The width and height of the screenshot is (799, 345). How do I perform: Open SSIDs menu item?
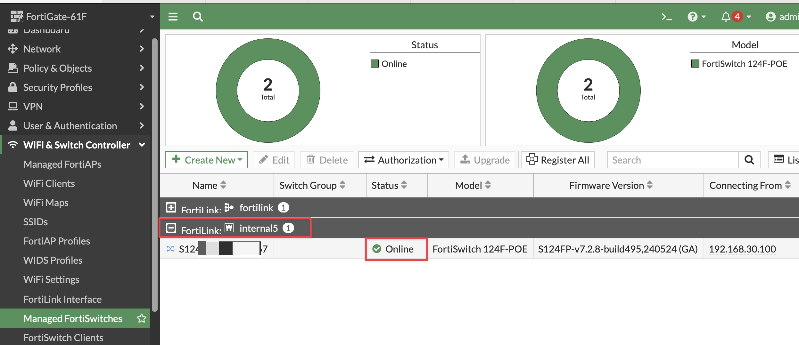coord(36,222)
